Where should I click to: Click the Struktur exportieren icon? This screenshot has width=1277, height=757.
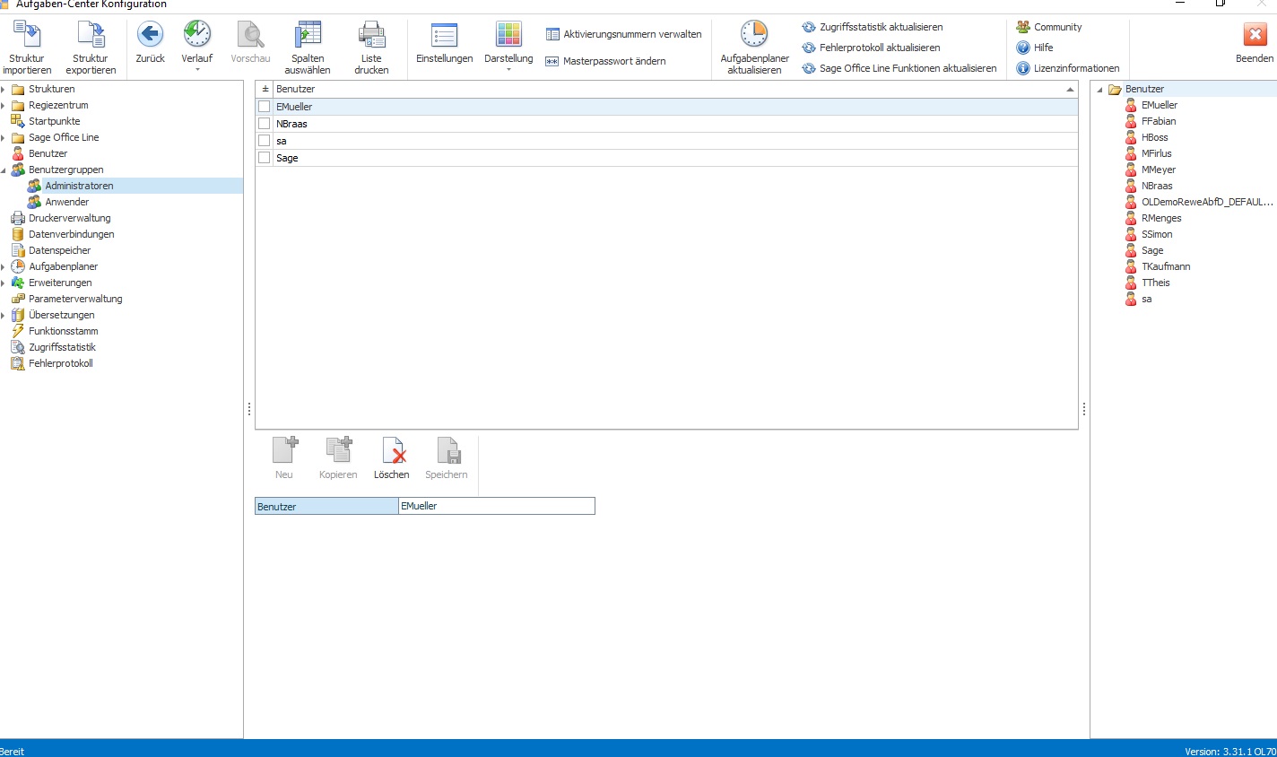pyautogui.click(x=91, y=35)
